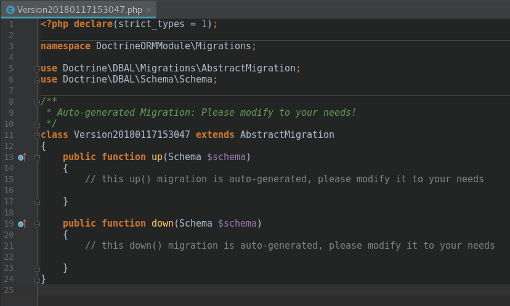Click the up() fold end marker at line 17
The width and height of the screenshot is (510, 306).
37,202
